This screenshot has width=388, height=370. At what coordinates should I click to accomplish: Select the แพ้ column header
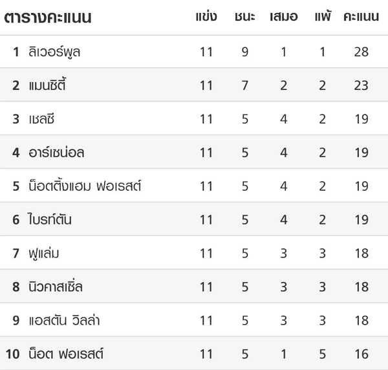pos(323,16)
